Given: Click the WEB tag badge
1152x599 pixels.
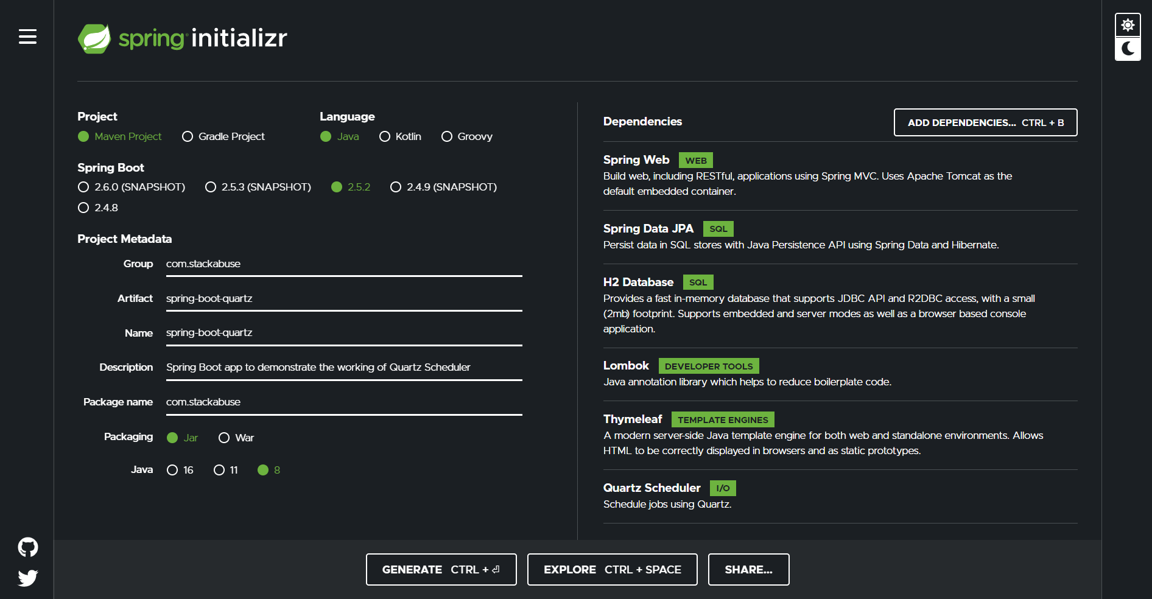Looking at the screenshot, I should (696, 161).
